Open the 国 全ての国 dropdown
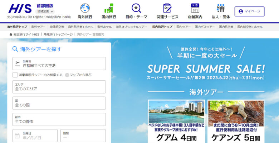The image size is (279, 143). click(59, 103)
